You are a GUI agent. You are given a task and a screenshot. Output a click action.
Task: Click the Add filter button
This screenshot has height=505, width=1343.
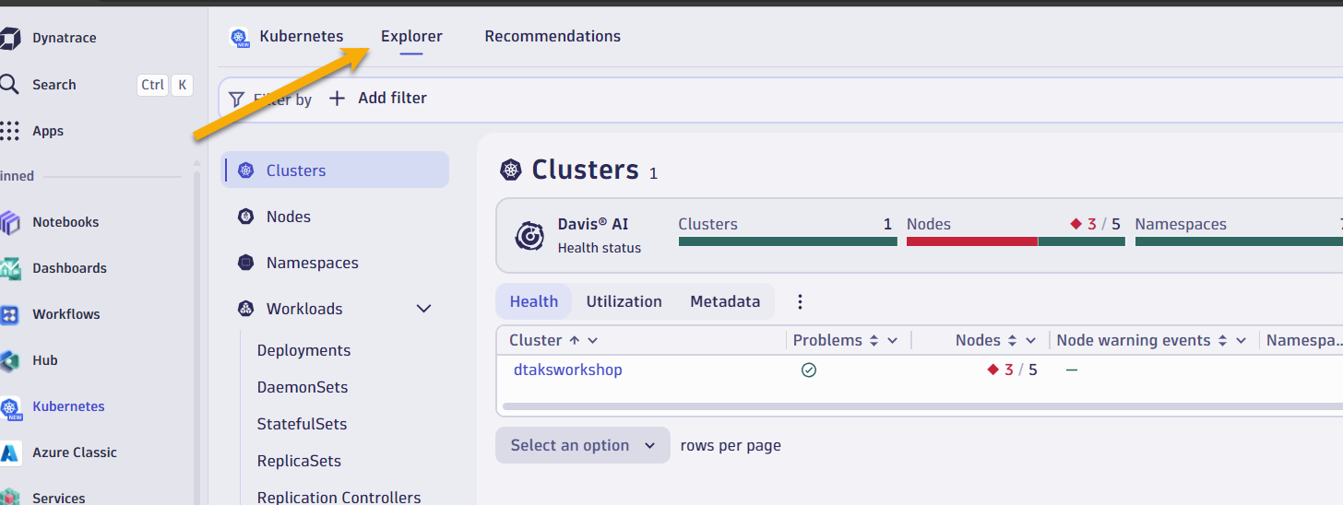pos(379,98)
